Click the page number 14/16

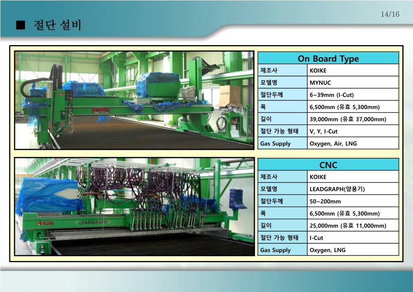click(390, 14)
